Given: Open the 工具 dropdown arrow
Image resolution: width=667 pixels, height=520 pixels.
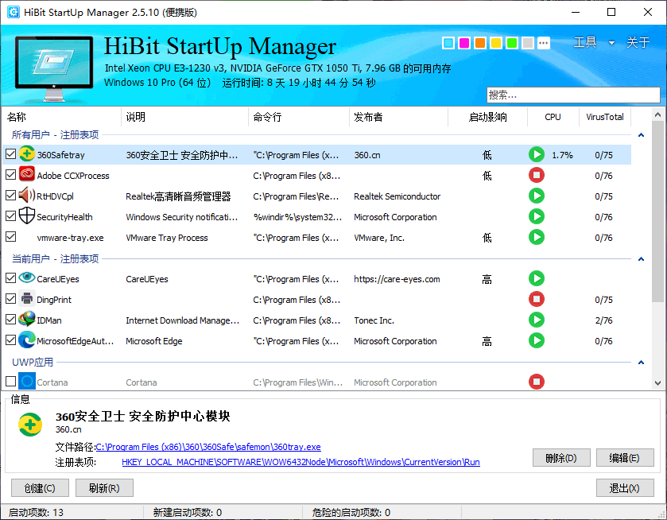Looking at the screenshot, I should (611, 43).
